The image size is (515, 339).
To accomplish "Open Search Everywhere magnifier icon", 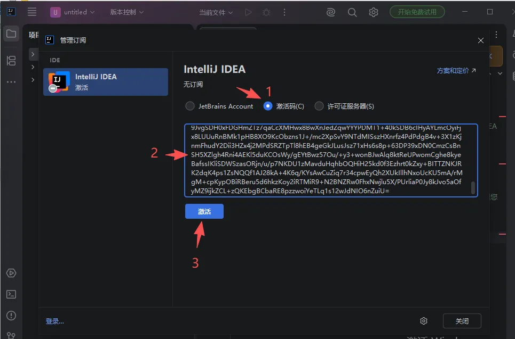I will [352, 12].
